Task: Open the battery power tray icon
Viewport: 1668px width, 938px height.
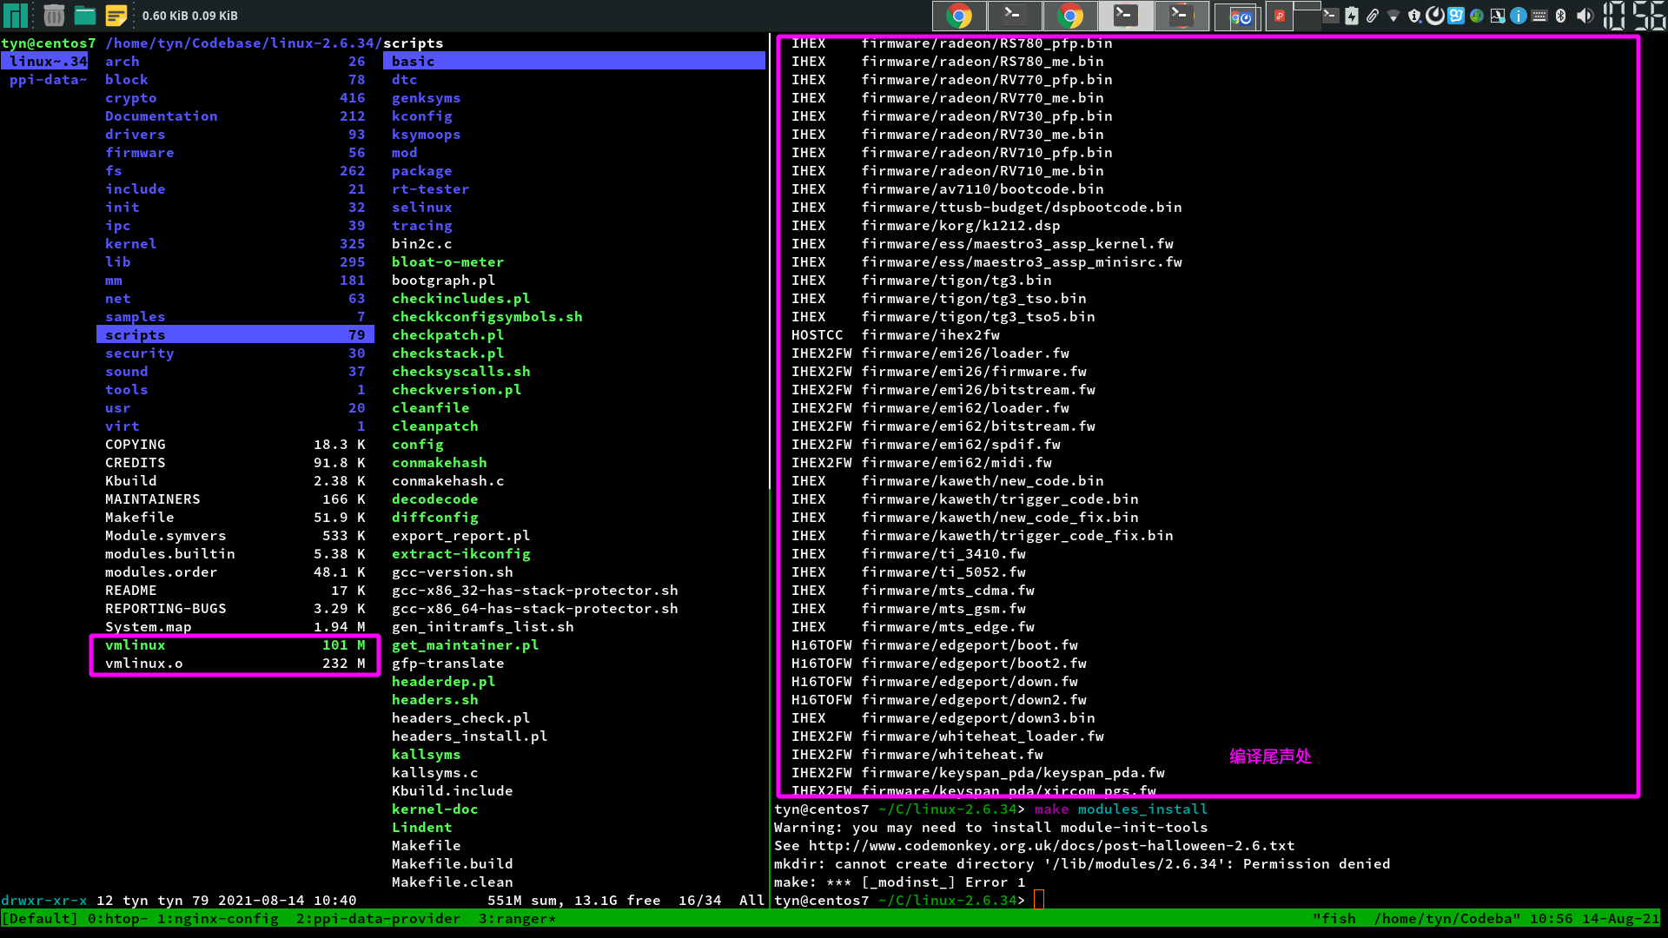Action: click(x=1352, y=16)
